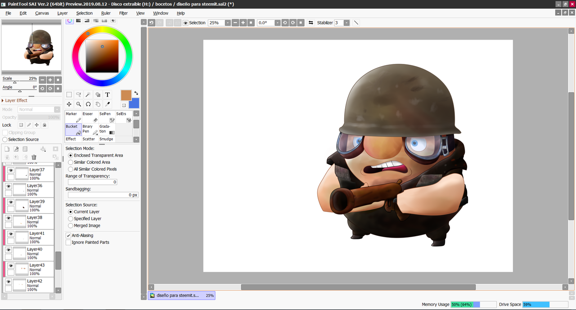Select the Eyedropper color picker tool
Image resolution: width=576 pixels, height=310 pixels.
(x=108, y=104)
